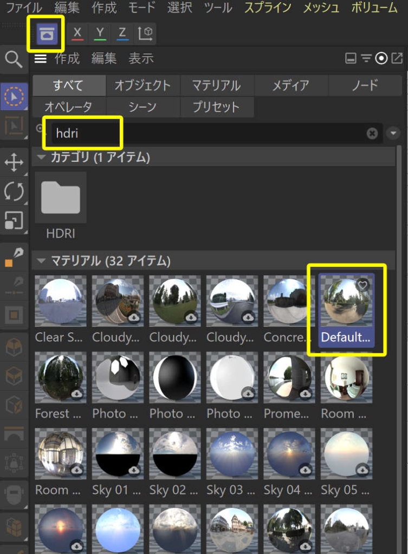Click the cube with orange top faces icon
This screenshot has height=554, width=408.
pyautogui.click(x=14, y=347)
